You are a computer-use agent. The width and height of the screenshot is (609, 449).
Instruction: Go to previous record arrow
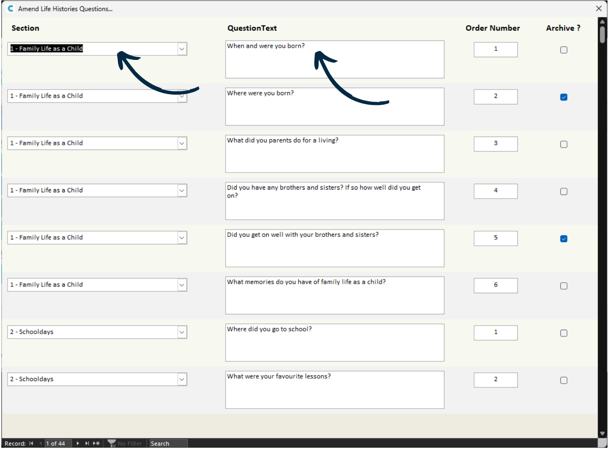[41, 444]
